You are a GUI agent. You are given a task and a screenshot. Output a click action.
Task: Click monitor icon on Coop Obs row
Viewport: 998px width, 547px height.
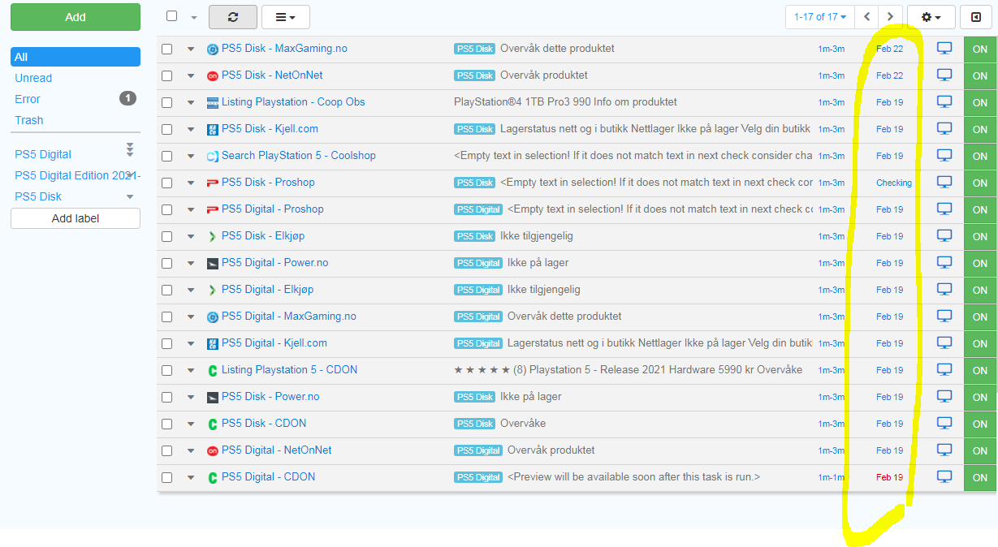pos(944,102)
